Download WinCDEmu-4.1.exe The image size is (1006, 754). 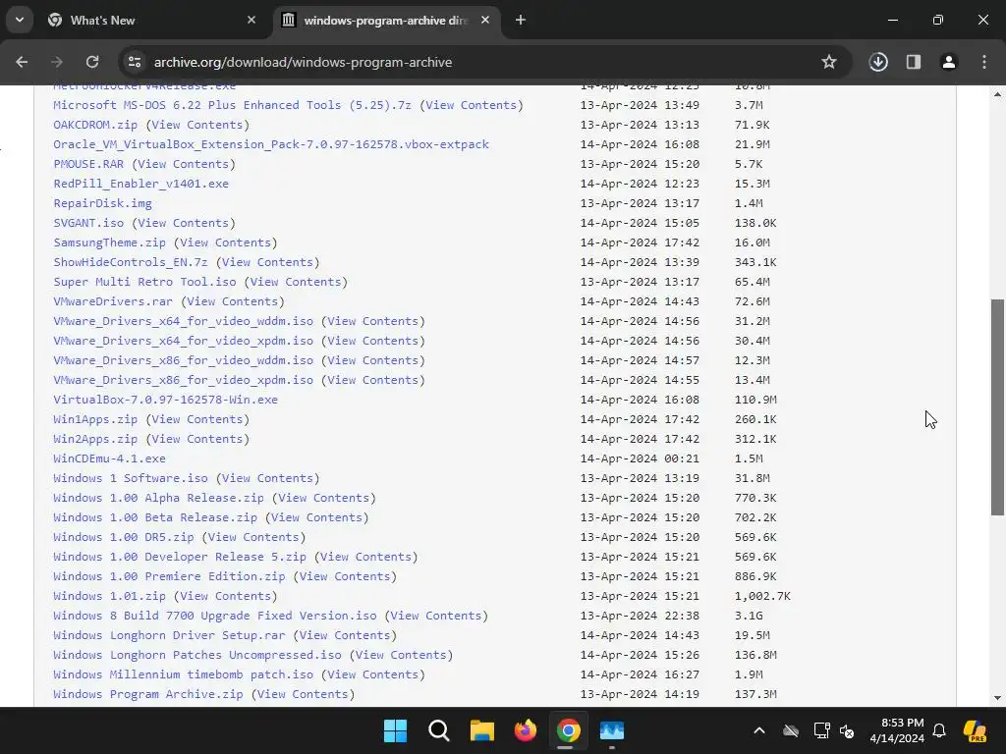109,459
